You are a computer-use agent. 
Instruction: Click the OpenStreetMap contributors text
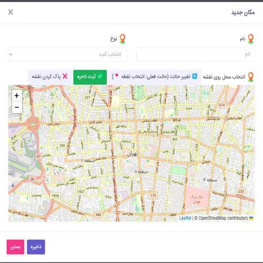point(223,218)
